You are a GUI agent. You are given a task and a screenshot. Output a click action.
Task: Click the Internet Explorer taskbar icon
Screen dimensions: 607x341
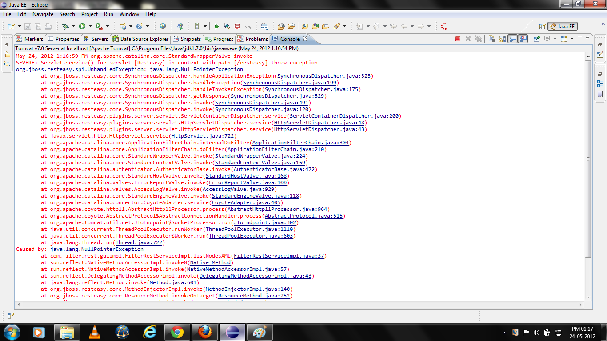point(150,332)
